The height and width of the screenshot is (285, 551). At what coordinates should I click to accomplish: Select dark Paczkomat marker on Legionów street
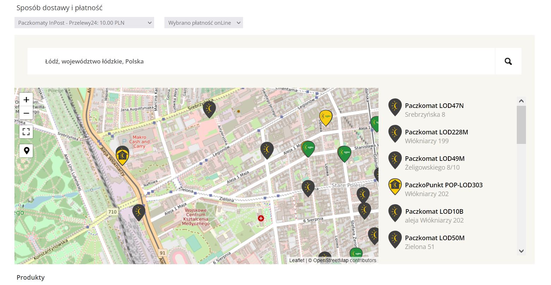click(267, 150)
